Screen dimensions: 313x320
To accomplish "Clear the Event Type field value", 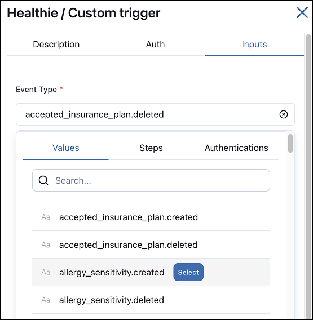I will (x=283, y=114).
